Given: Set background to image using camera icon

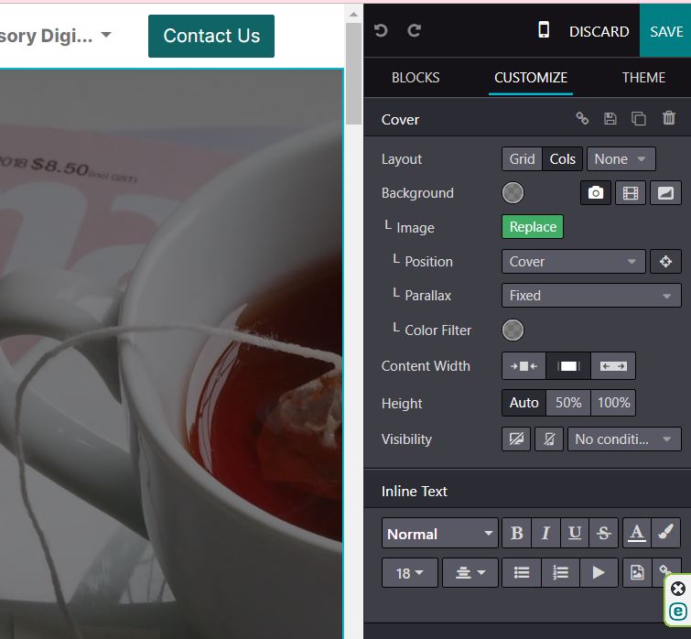Looking at the screenshot, I should (x=596, y=193).
